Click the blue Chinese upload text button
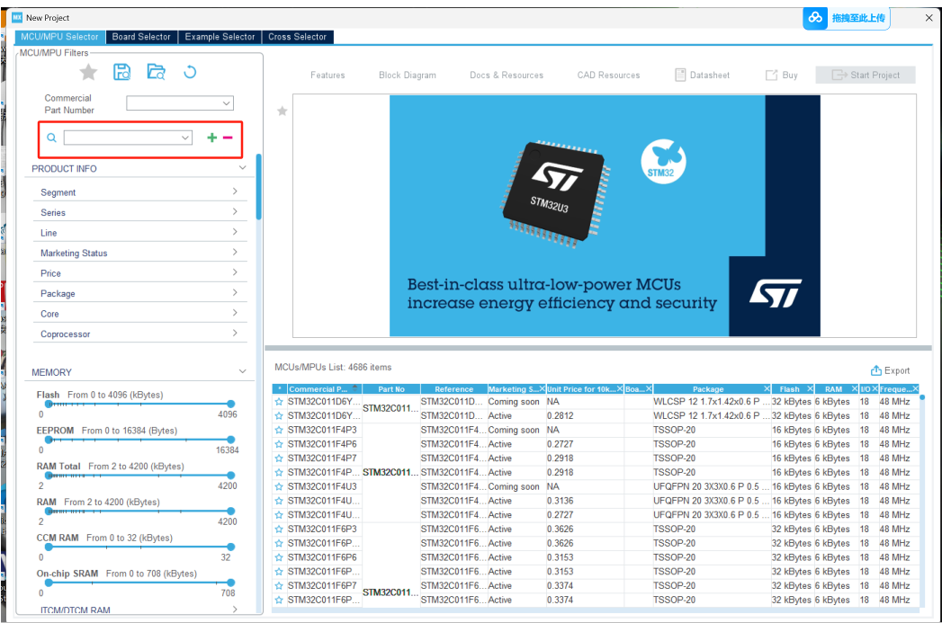Screen dimensions: 942x623 (x=858, y=18)
